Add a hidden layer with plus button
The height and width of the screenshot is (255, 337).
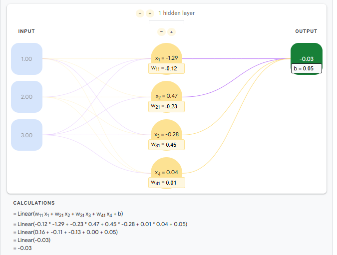point(150,13)
